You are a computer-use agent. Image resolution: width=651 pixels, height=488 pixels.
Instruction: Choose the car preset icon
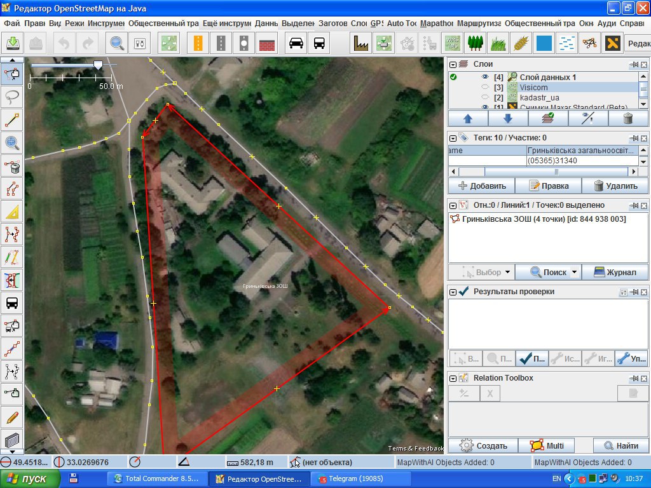coord(296,43)
